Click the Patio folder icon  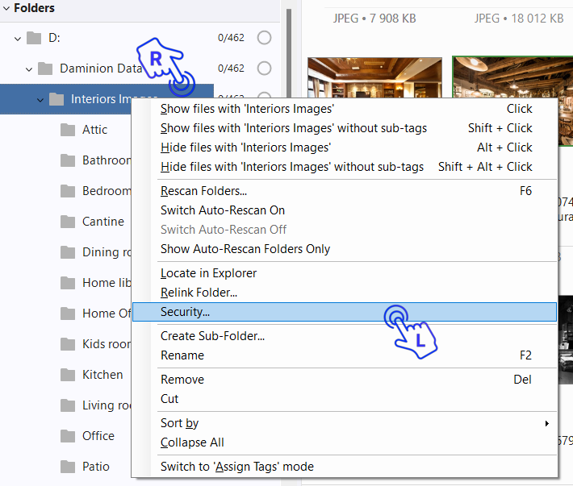[68, 467]
